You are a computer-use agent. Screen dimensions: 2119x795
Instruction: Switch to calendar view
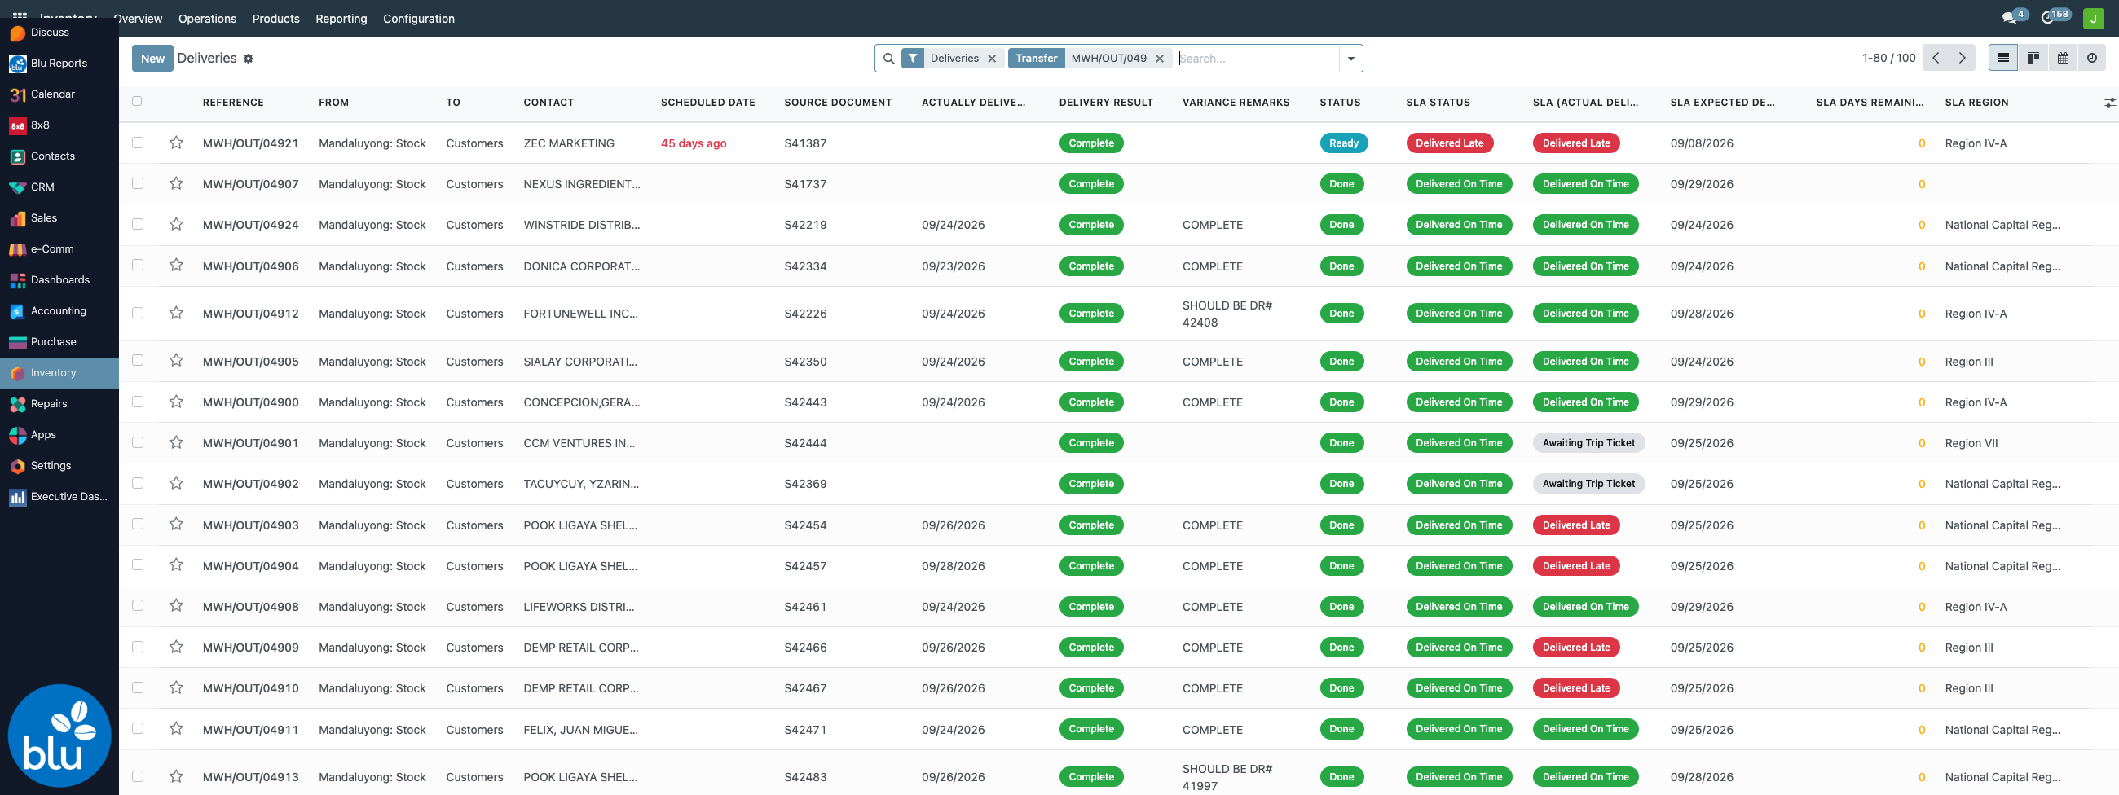[x=2062, y=59]
